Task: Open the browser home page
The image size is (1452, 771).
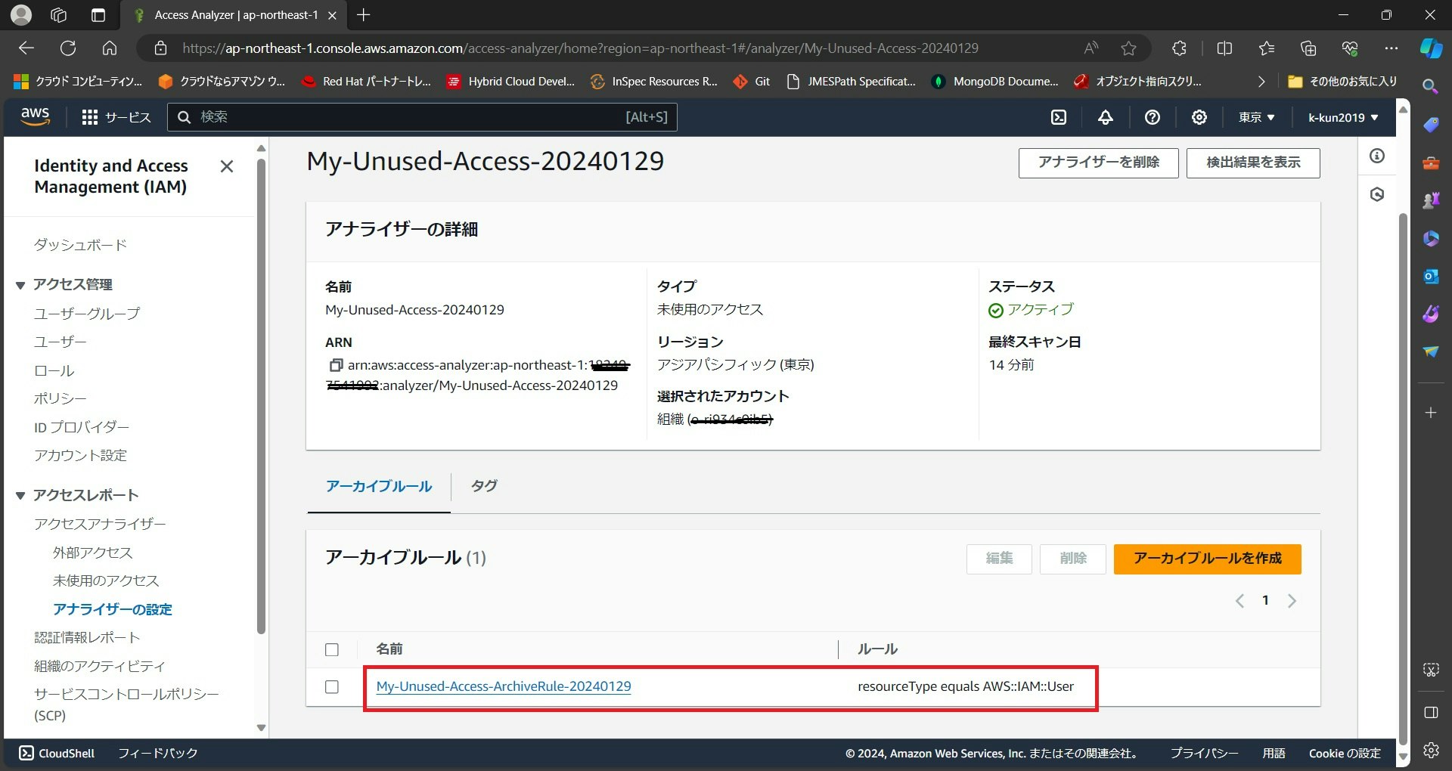Action: coord(110,48)
